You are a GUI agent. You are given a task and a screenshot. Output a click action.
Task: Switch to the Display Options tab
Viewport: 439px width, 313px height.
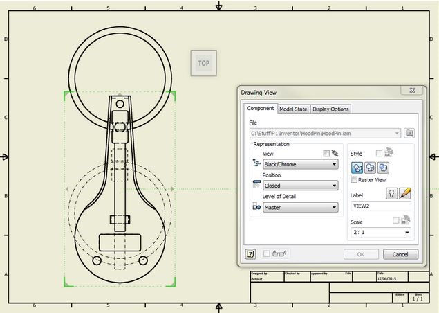pyautogui.click(x=330, y=109)
